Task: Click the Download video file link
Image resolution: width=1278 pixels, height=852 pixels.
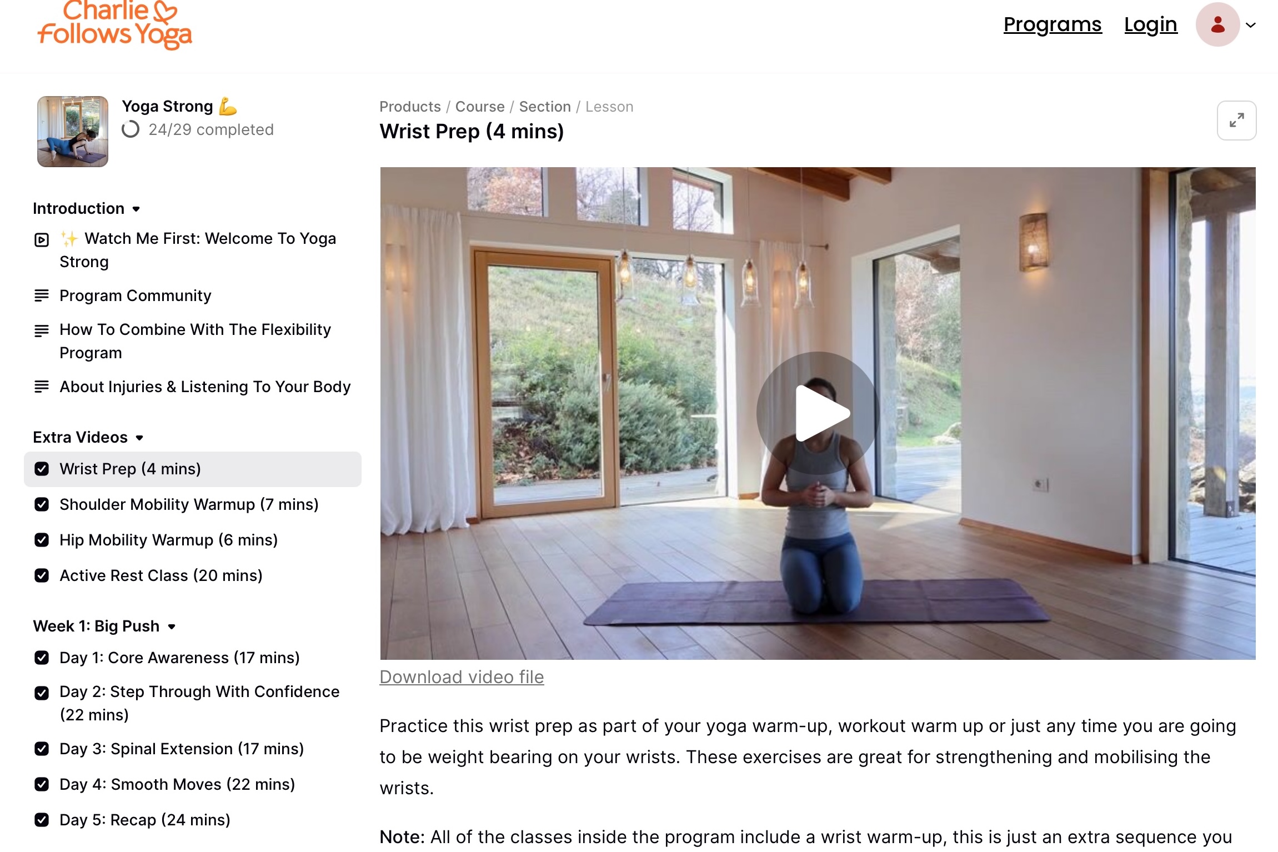Action: tap(462, 677)
